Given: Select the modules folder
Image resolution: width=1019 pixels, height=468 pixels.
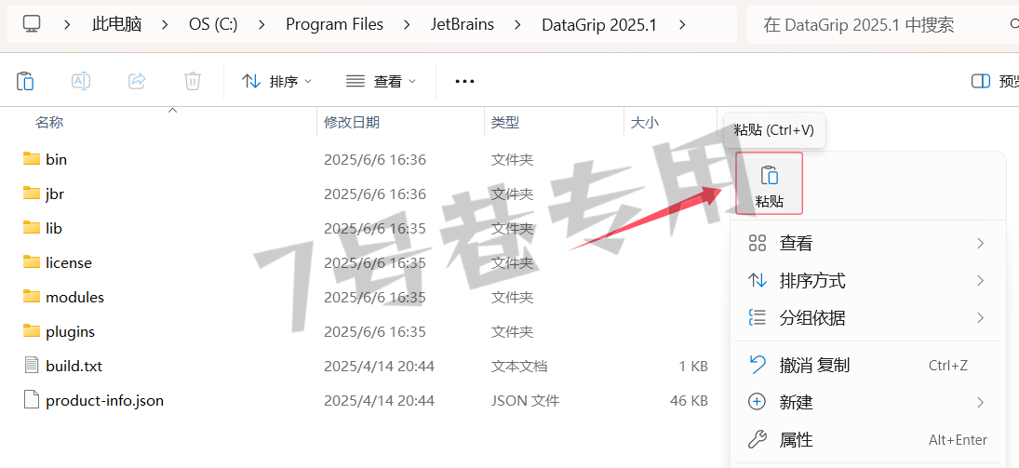Looking at the screenshot, I should pyautogui.click(x=74, y=297).
